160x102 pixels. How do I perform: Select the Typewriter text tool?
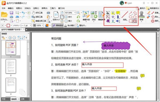(x=108, y=13)
